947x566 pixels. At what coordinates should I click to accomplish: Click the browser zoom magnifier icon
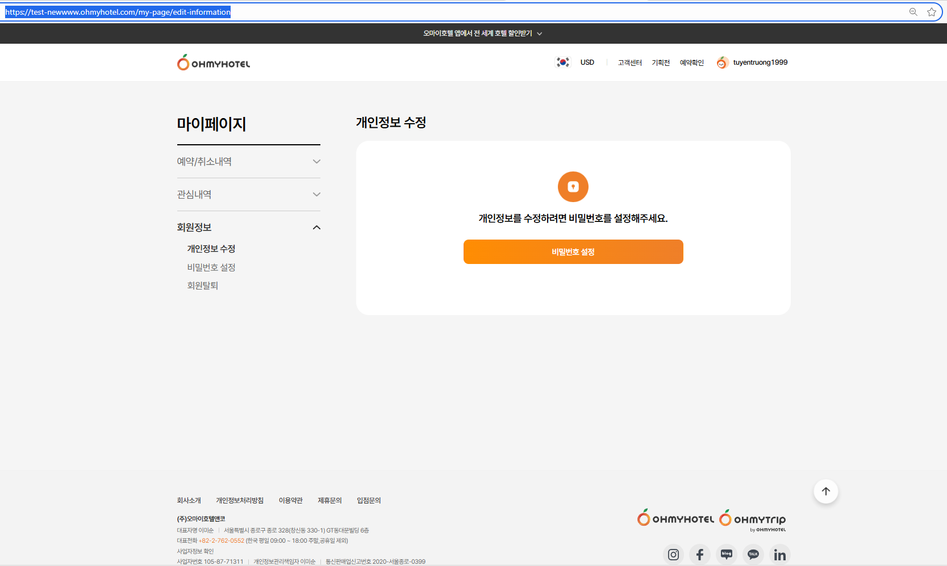913,12
